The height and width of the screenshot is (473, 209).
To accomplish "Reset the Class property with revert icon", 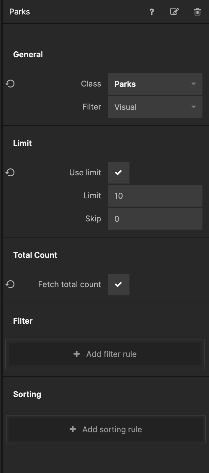I will pos(10,84).
